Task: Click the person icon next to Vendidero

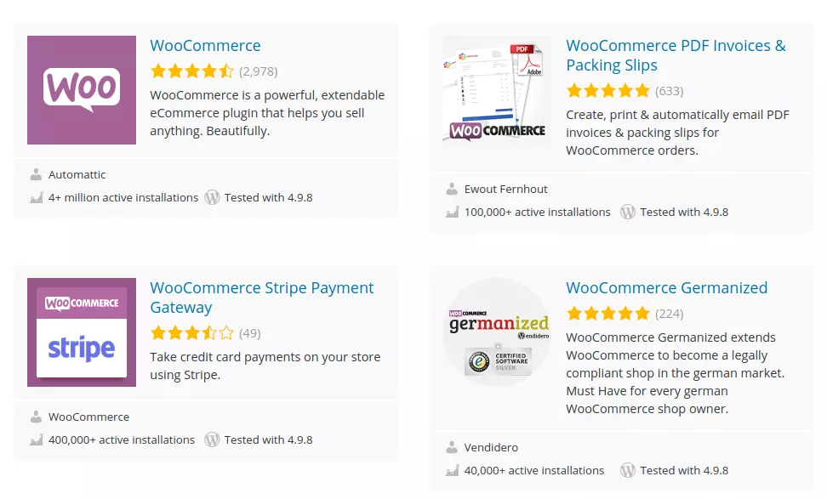Action: click(451, 447)
